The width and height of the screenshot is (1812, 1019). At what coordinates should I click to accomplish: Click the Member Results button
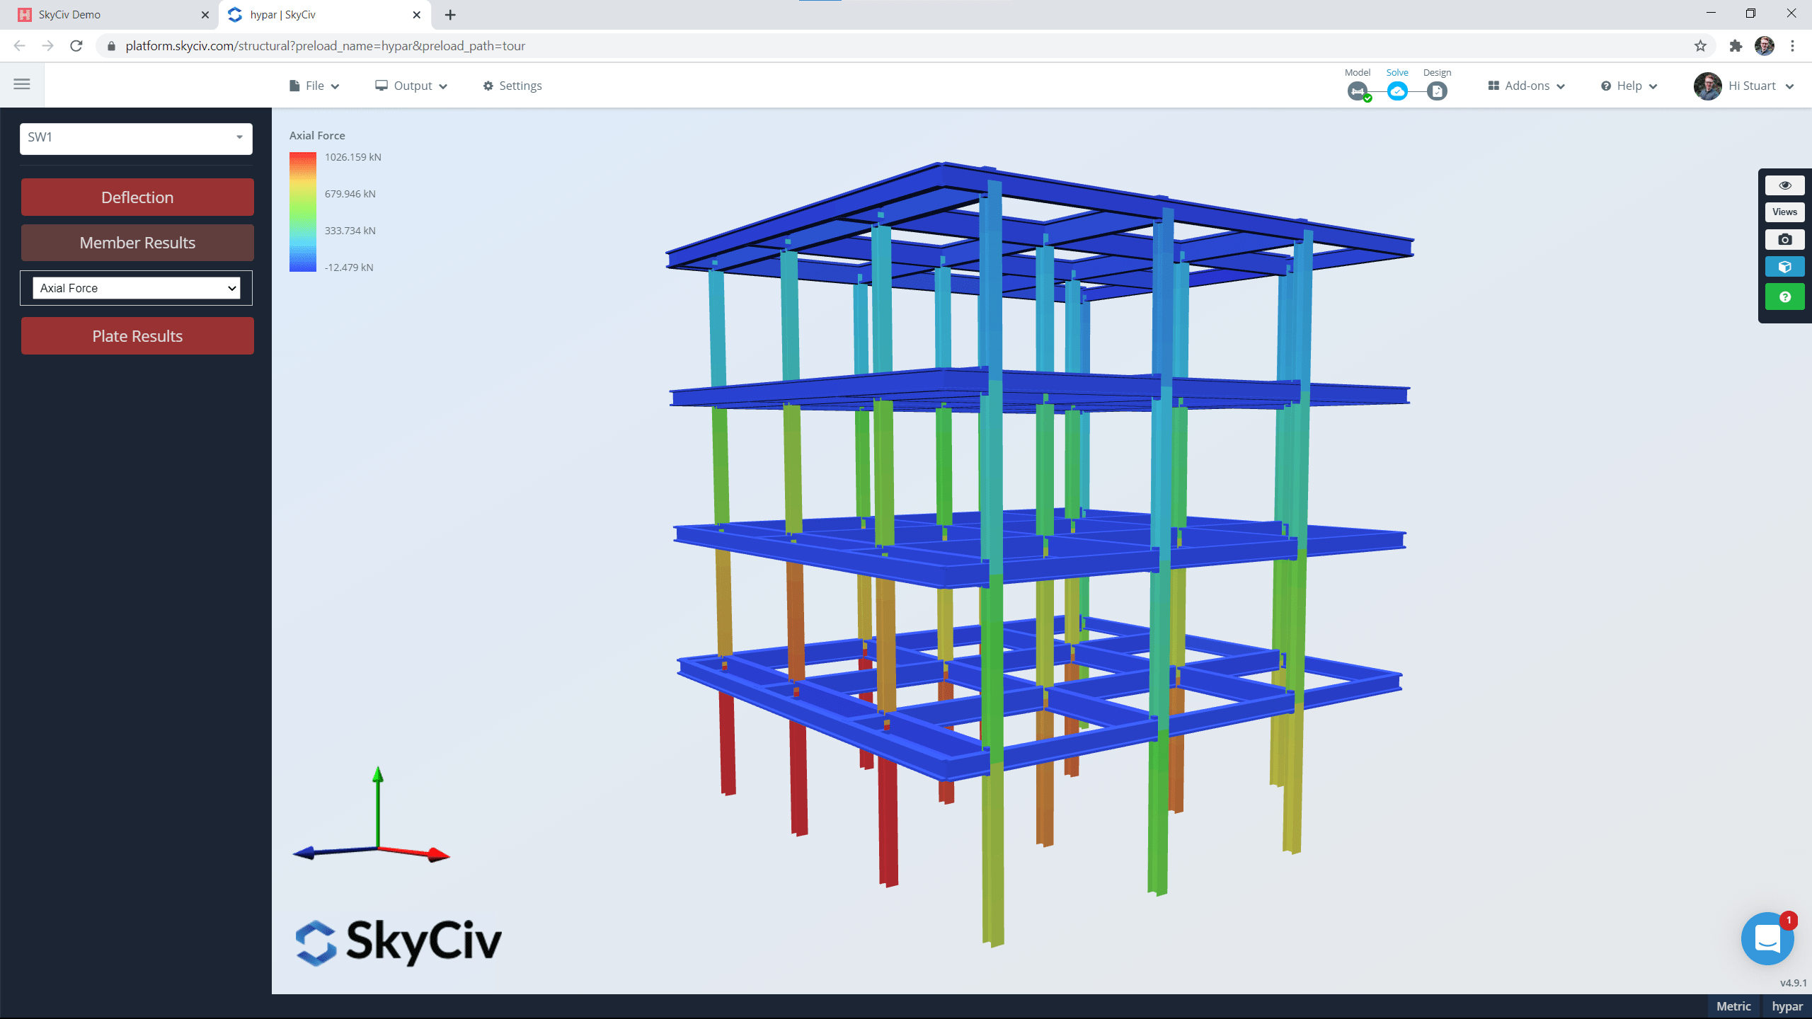pos(137,243)
